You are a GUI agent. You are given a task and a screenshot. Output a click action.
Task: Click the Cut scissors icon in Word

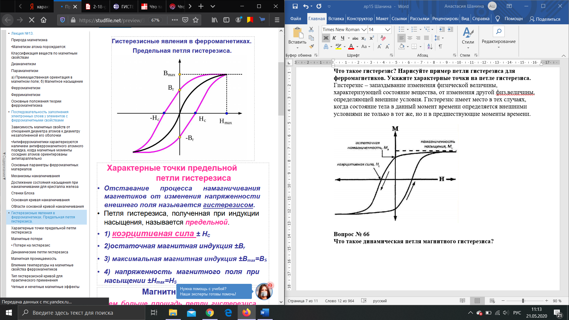coord(311,29)
